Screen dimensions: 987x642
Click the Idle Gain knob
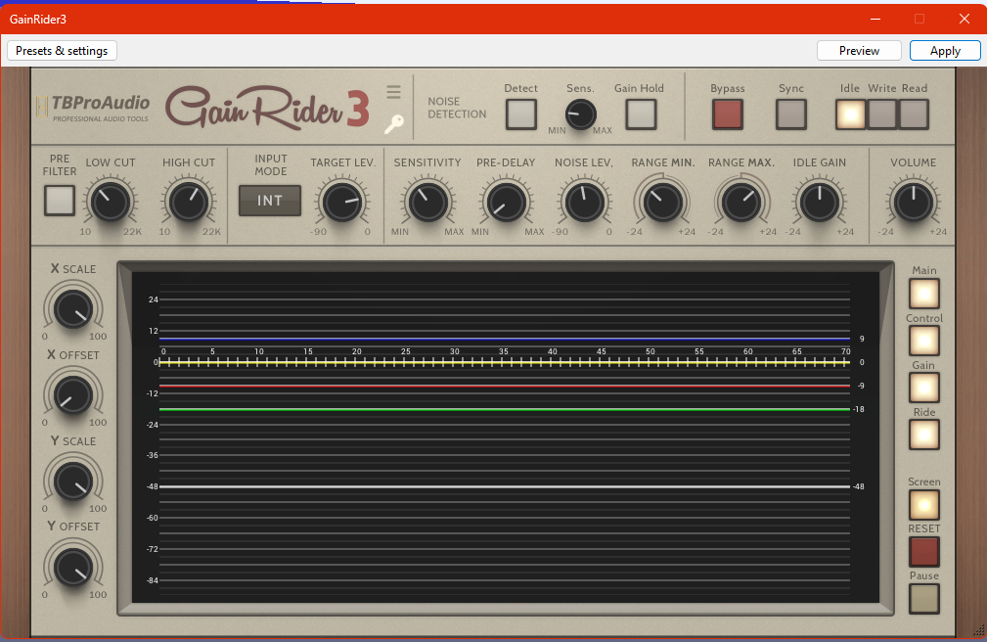pos(819,203)
